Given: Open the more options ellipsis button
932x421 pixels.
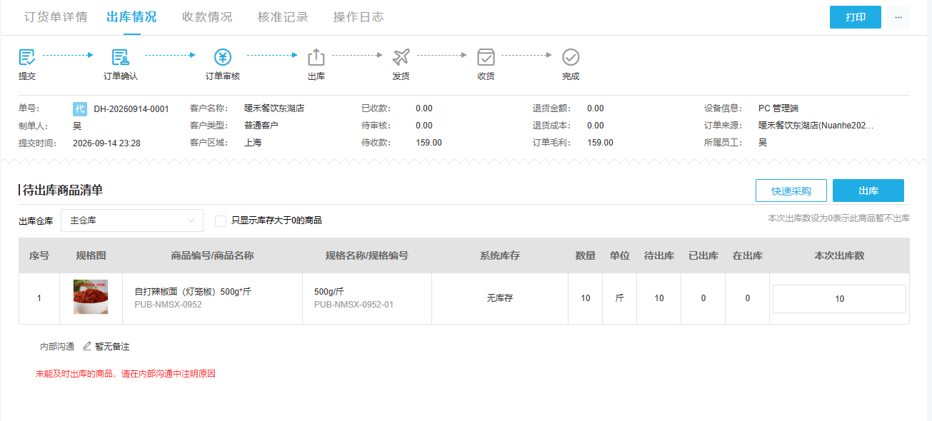Looking at the screenshot, I should tap(898, 17).
